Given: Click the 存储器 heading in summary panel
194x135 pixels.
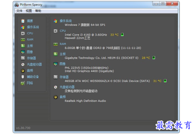Looking at the screenshot, I should point(64,77).
